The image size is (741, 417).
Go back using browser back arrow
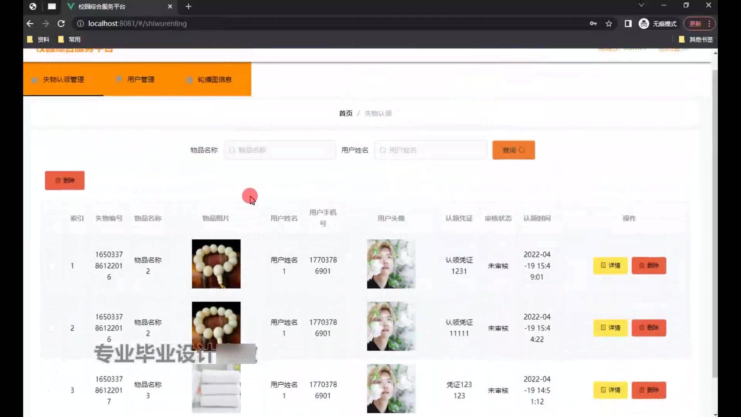pyautogui.click(x=30, y=24)
